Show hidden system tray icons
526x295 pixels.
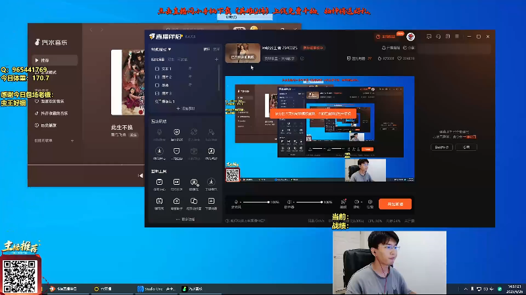[466, 289]
